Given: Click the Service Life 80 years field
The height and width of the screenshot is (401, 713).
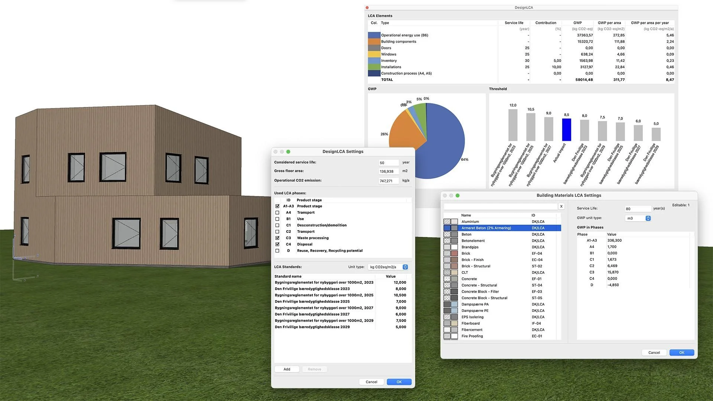Looking at the screenshot, I should [637, 209].
